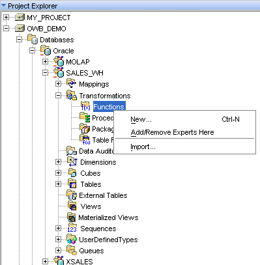Select the External Tables label
Image resolution: width=260 pixels, height=265 pixels.
point(103,195)
